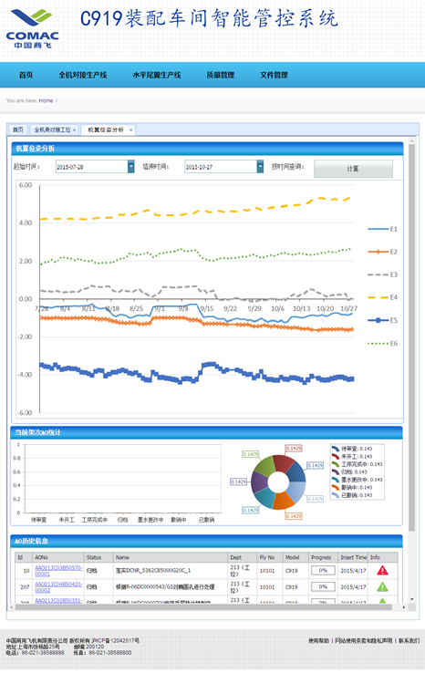Click the E6 legend entry
Screen dimensions: 425x673
pyautogui.click(x=382, y=344)
